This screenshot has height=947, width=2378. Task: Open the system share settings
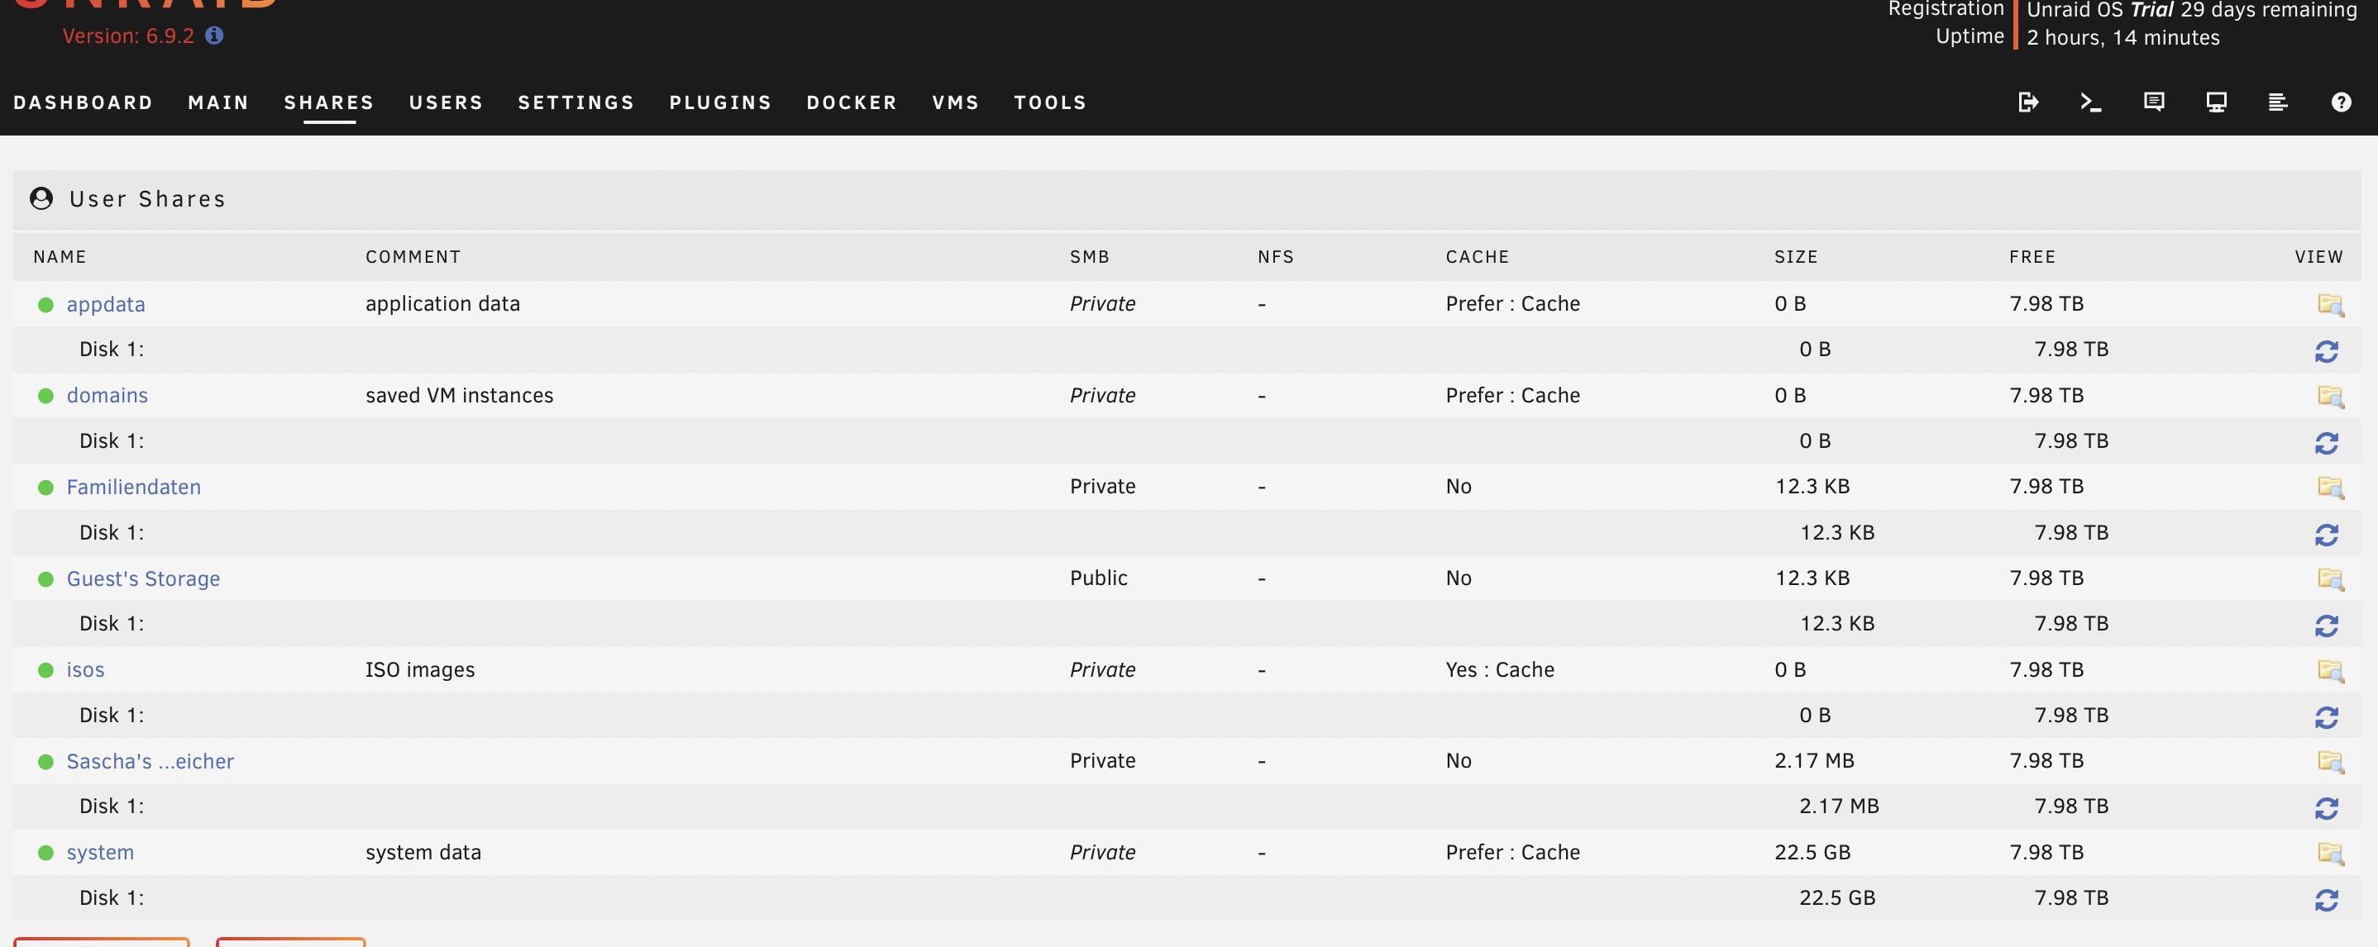tap(100, 853)
